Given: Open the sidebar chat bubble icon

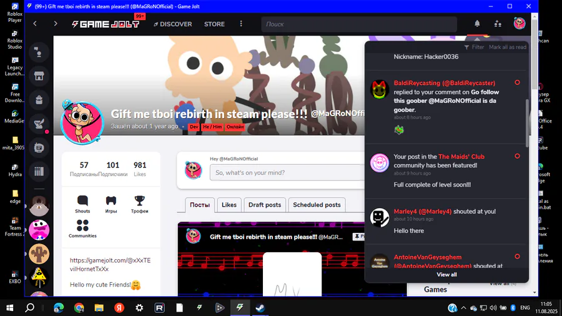Looking at the screenshot, I should click(39, 147).
